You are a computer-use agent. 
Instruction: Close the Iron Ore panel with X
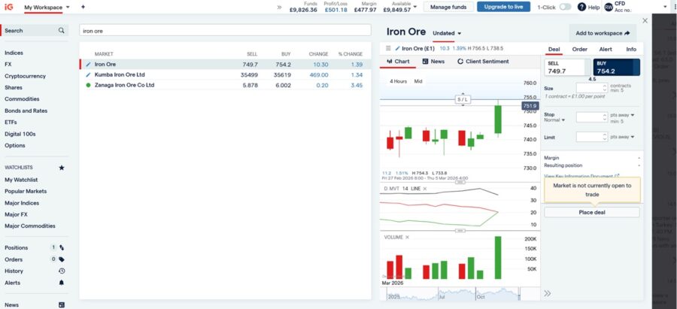point(645,20)
